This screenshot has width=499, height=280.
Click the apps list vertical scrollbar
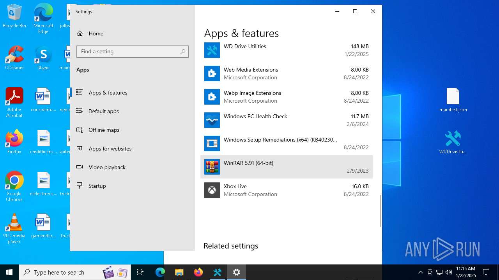(380, 211)
